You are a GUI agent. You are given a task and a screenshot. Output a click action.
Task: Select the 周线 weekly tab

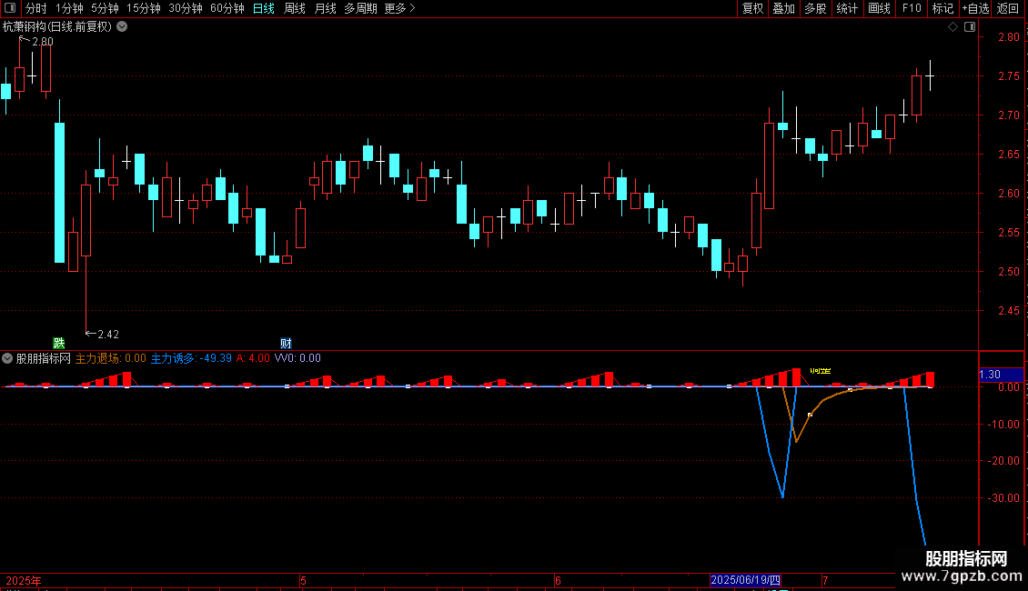[x=295, y=8]
